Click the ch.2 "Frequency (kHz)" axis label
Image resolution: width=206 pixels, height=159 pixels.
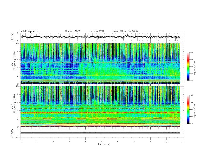click(x=15, y=104)
